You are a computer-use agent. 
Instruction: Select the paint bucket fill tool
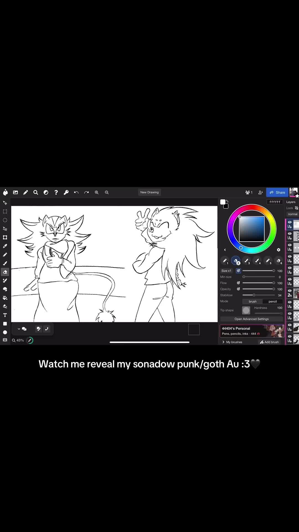tap(5, 298)
